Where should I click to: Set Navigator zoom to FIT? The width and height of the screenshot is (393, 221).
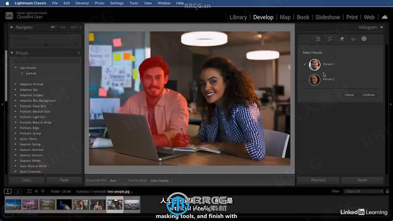click(x=53, y=27)
